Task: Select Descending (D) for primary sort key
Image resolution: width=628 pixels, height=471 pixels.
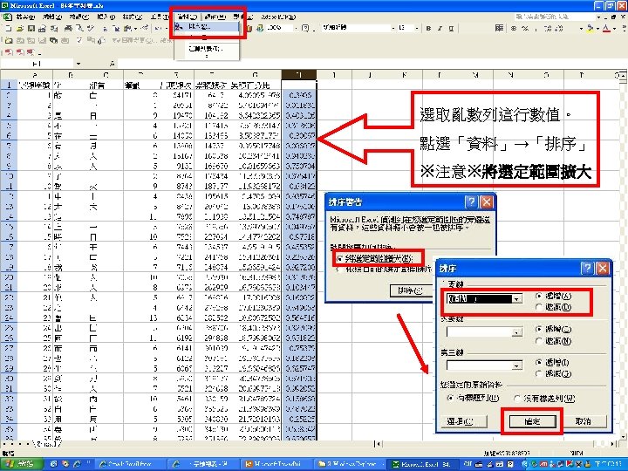Action: point(539,307)
